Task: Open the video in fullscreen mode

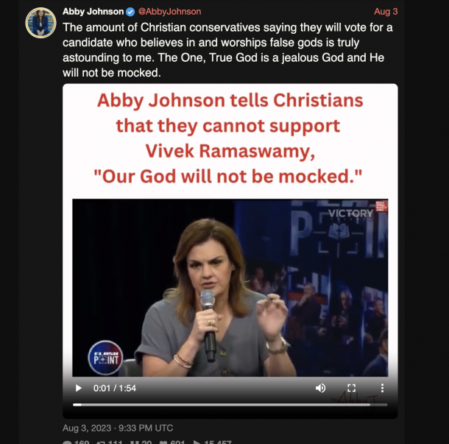Action: 352,388
